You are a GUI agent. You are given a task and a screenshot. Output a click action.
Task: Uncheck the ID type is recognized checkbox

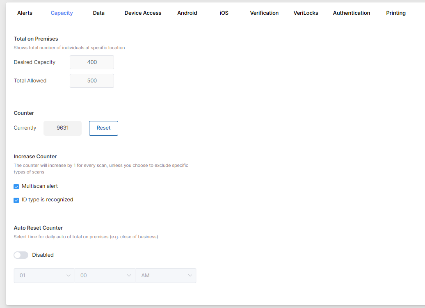tap(16, 200)
